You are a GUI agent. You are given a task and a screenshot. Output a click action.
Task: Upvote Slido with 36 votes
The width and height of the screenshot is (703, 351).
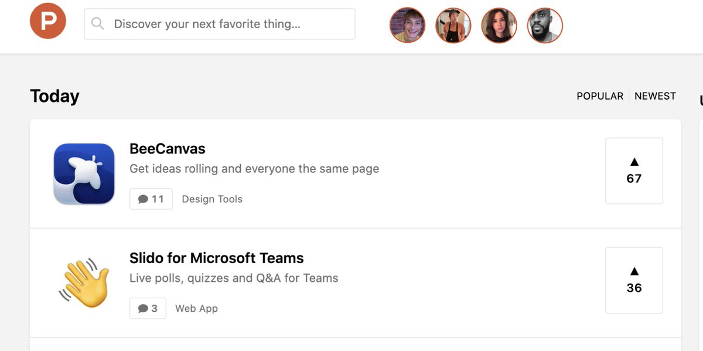click(x=634, y=280)
